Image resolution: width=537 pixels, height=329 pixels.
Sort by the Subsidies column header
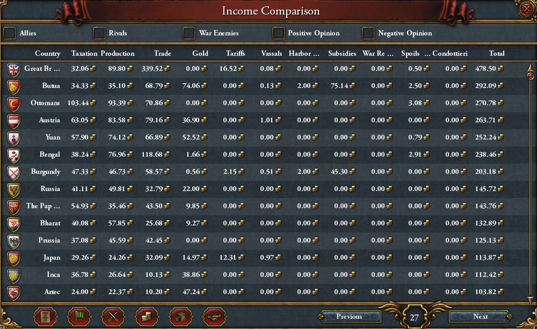click(x=342, y=54)
